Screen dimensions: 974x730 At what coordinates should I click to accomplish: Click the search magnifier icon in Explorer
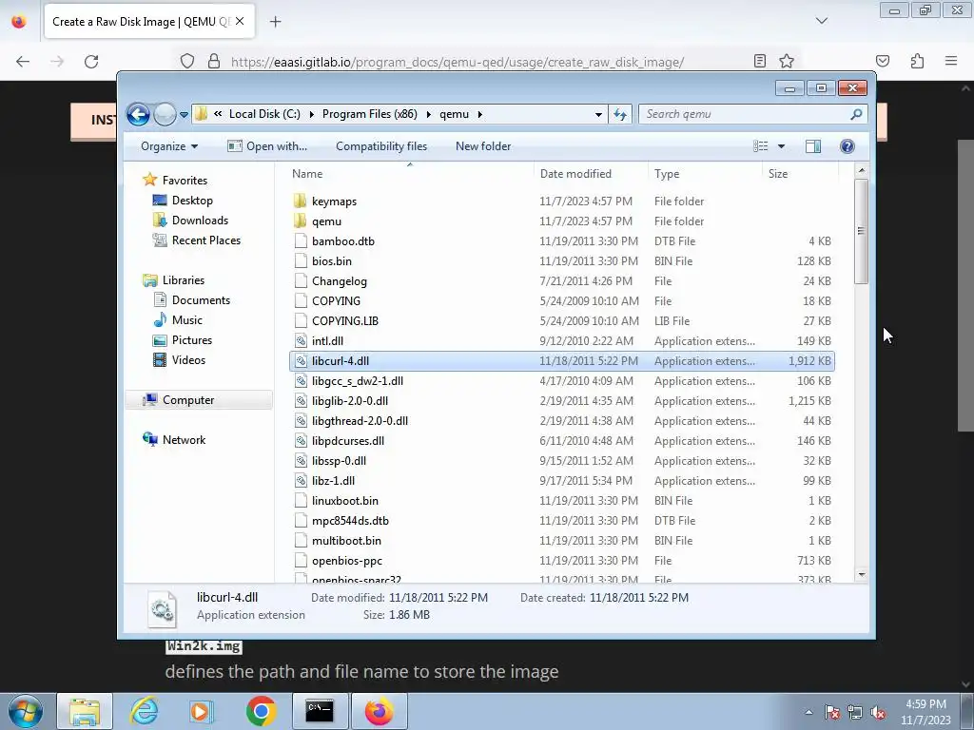pos(856,114)
